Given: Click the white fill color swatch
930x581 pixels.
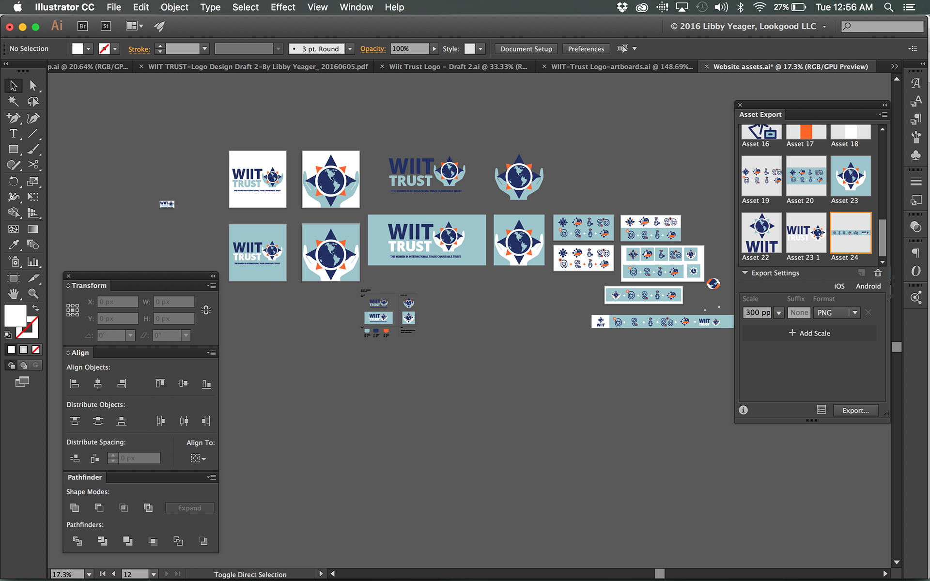Looking at the screenshot, I should pos(15,316).
